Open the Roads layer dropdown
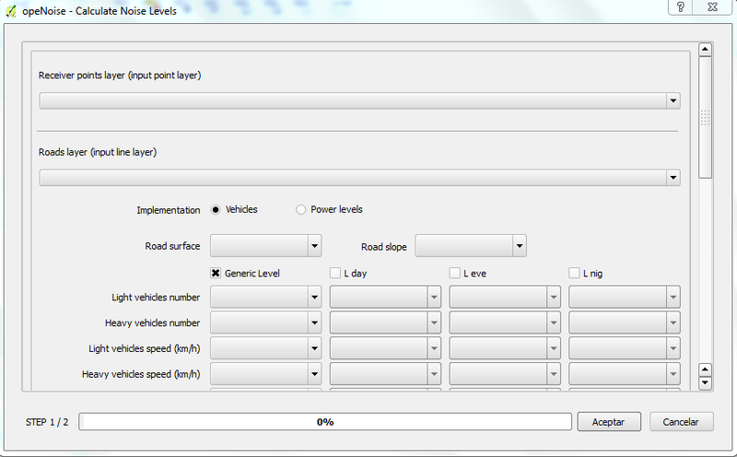 [x=359, y=177]
